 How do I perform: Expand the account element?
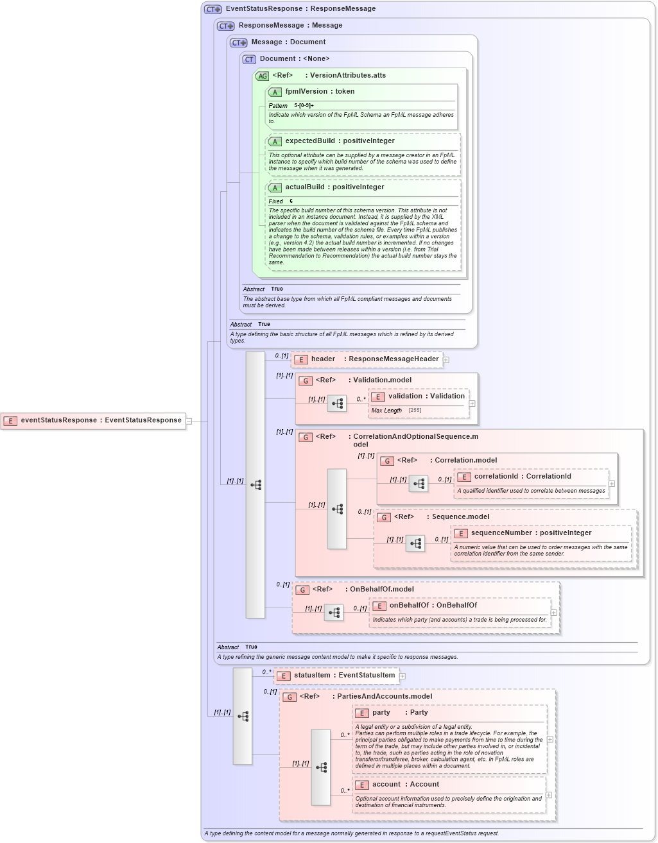549,796
